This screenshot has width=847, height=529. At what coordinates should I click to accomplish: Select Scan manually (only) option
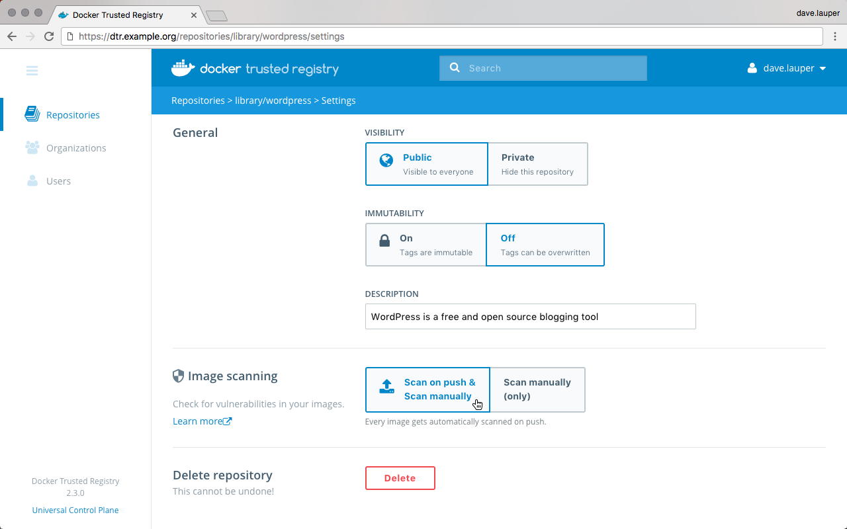coord(537,389)
